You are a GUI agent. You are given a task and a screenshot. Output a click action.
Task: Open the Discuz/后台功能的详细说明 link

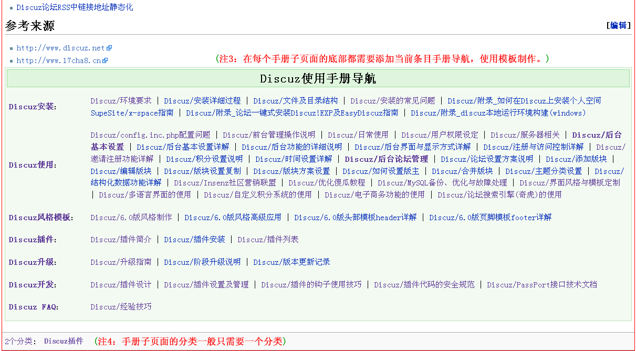click(292, 147)
